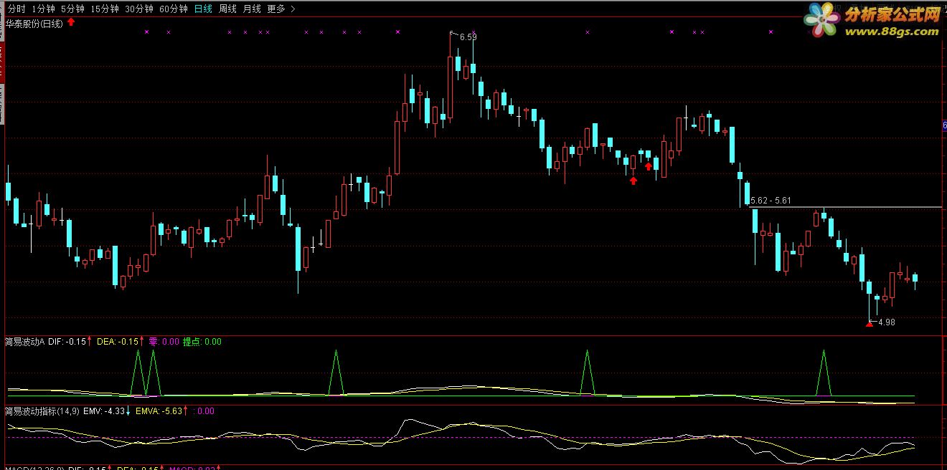Click the 6.59 high price label
Image resolution: width=947 pixels, height=470 pixels.
pos(468,37)
